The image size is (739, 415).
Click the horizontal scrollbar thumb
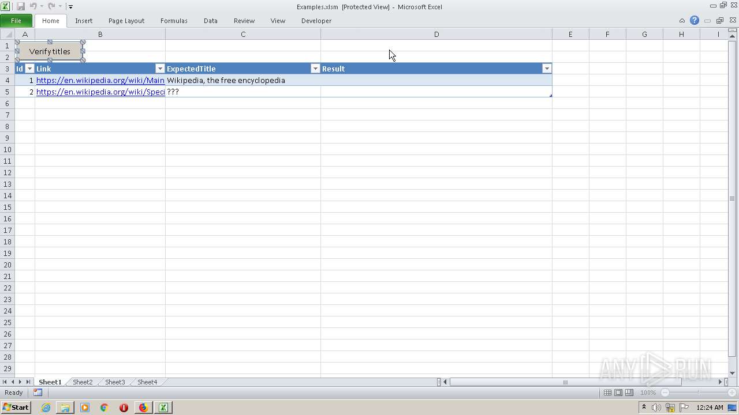click(565, 382)
